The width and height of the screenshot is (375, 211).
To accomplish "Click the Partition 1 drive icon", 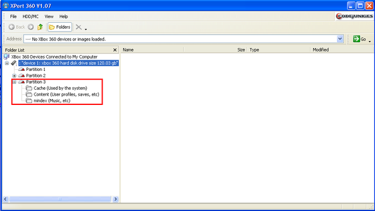I will click(x=22, y=69).
